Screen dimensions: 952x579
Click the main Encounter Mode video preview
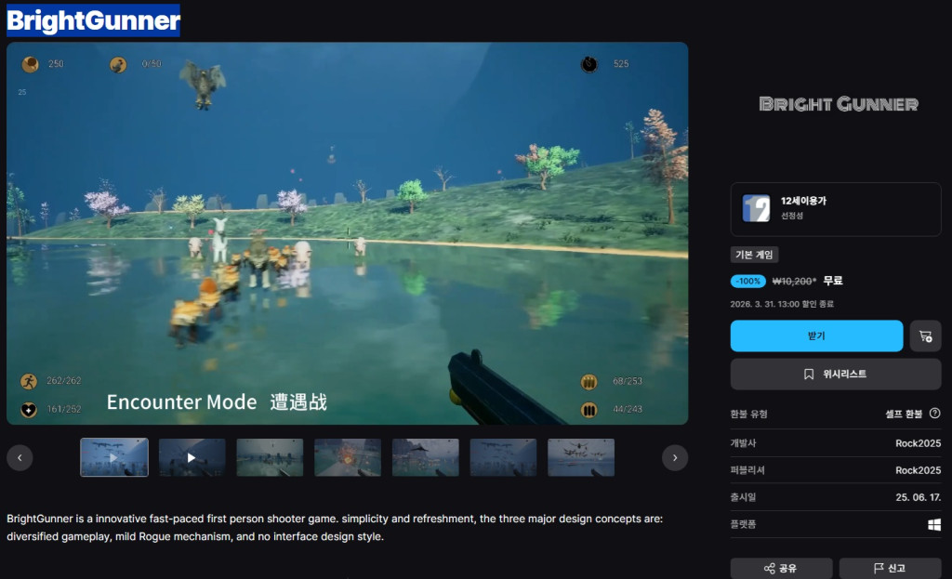click(347, 233)
